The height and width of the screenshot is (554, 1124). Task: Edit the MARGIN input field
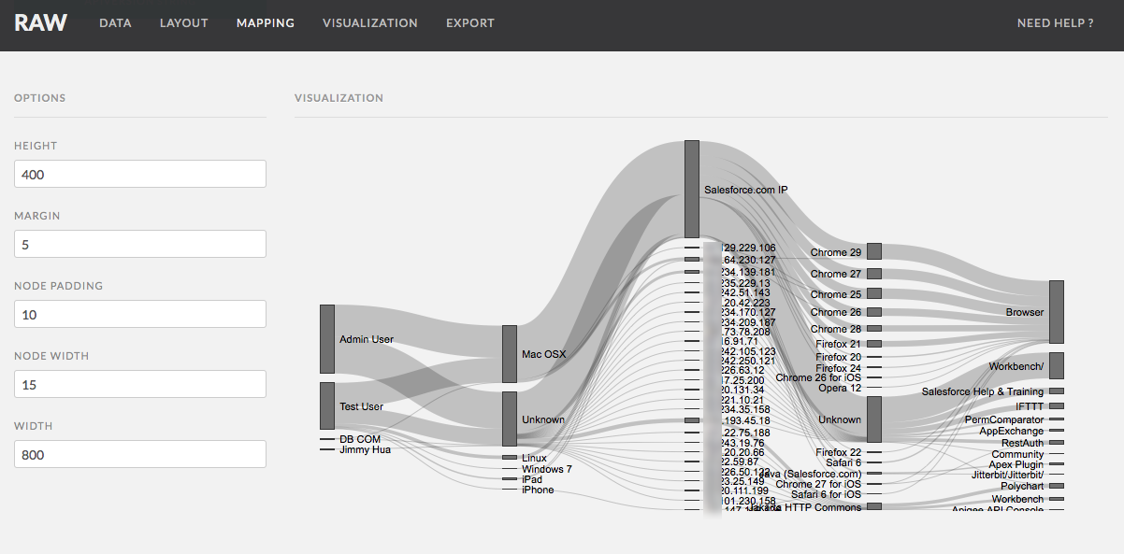pos(139,244)
